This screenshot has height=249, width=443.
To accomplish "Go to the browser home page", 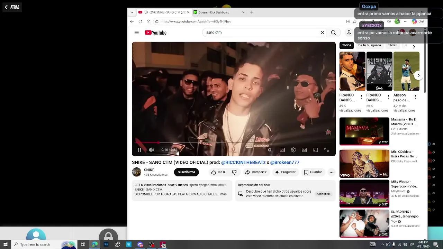I will pos(148,21).
